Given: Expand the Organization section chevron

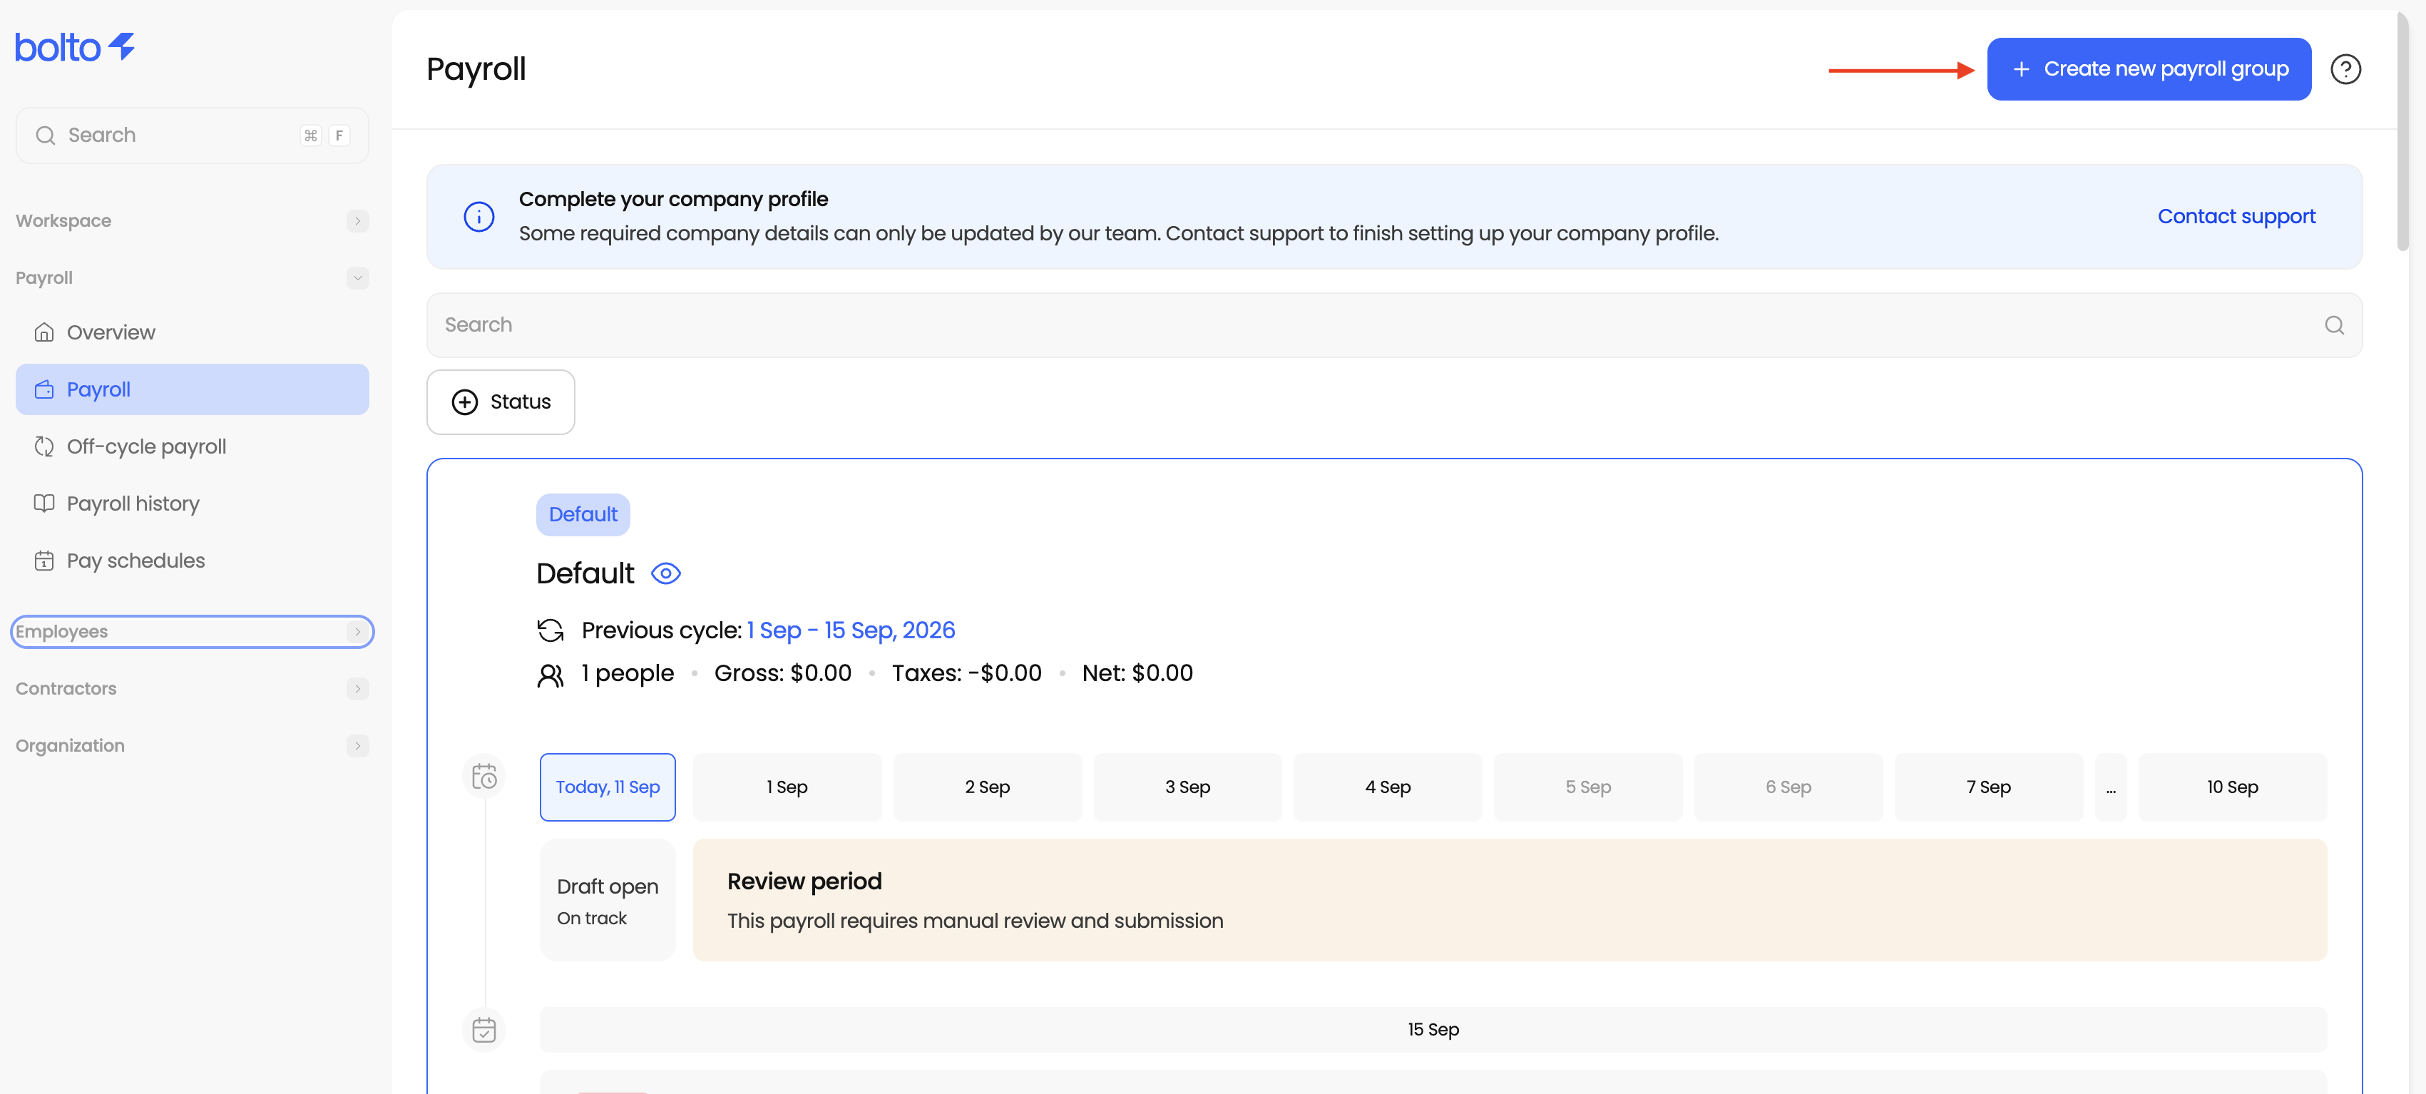Looking at the screenshot, I should click(357, 746).
